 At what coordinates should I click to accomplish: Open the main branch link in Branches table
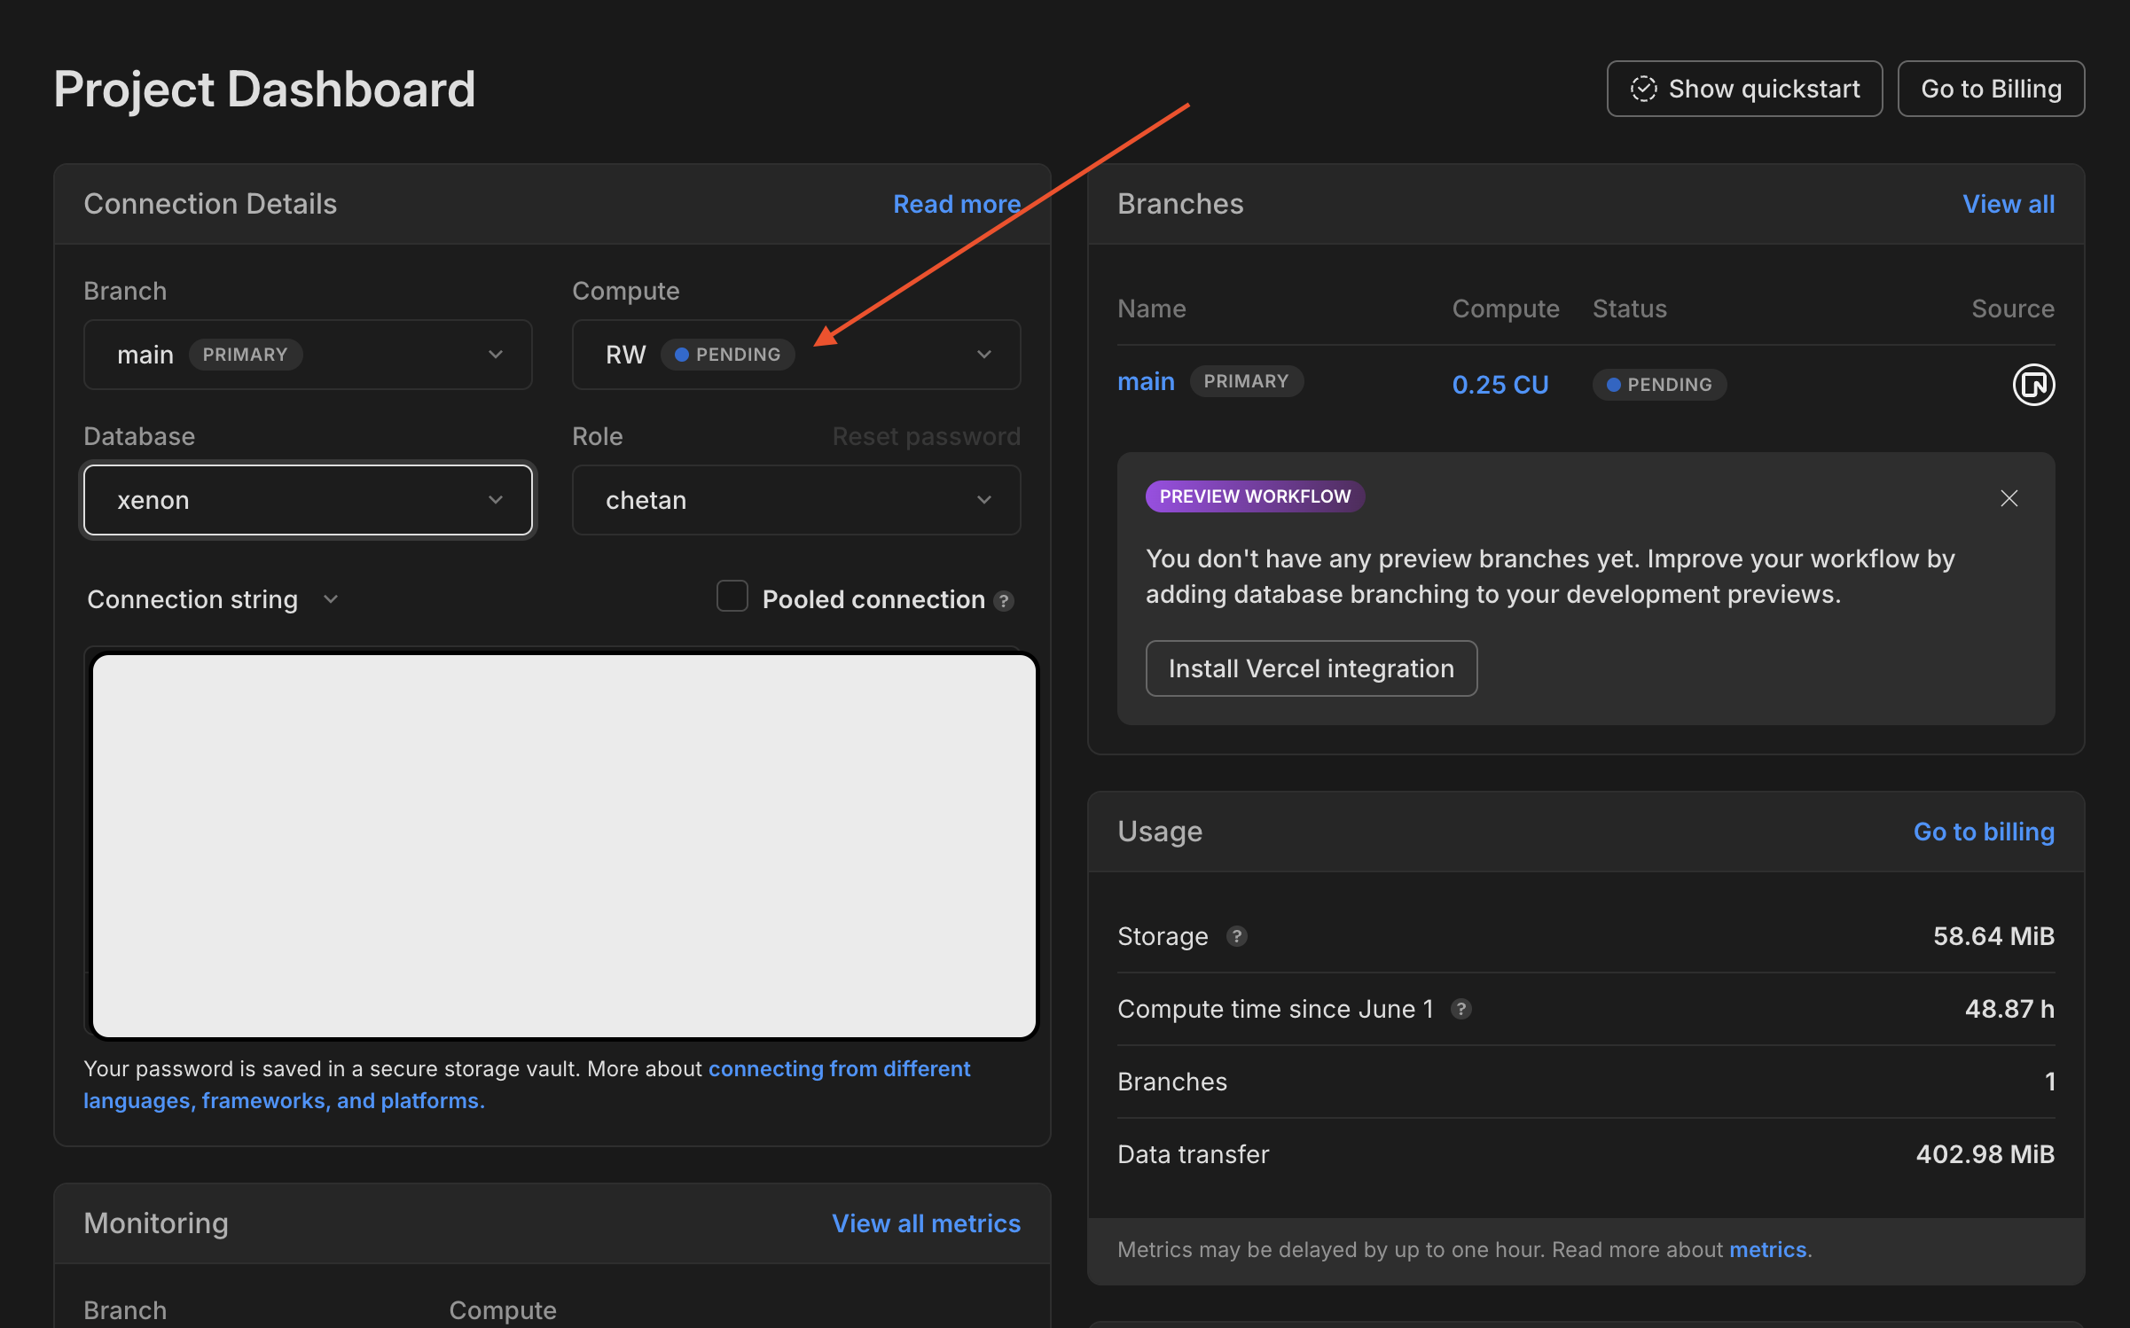(1145, 382)
